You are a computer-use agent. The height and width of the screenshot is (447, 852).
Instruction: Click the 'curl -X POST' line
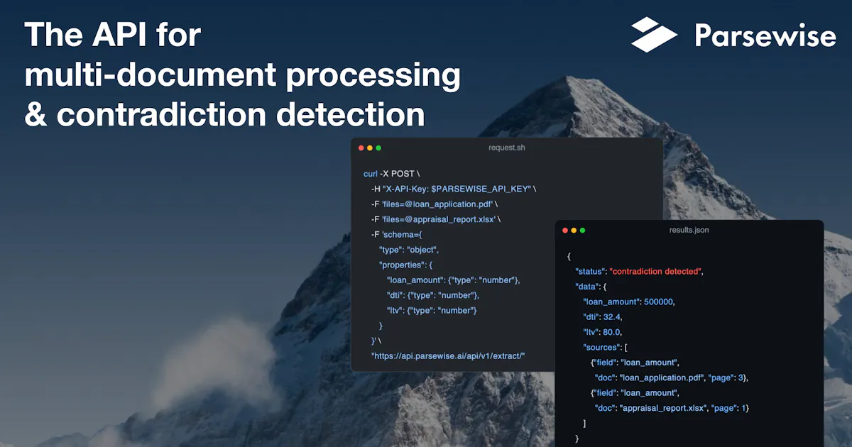(392, 174)
